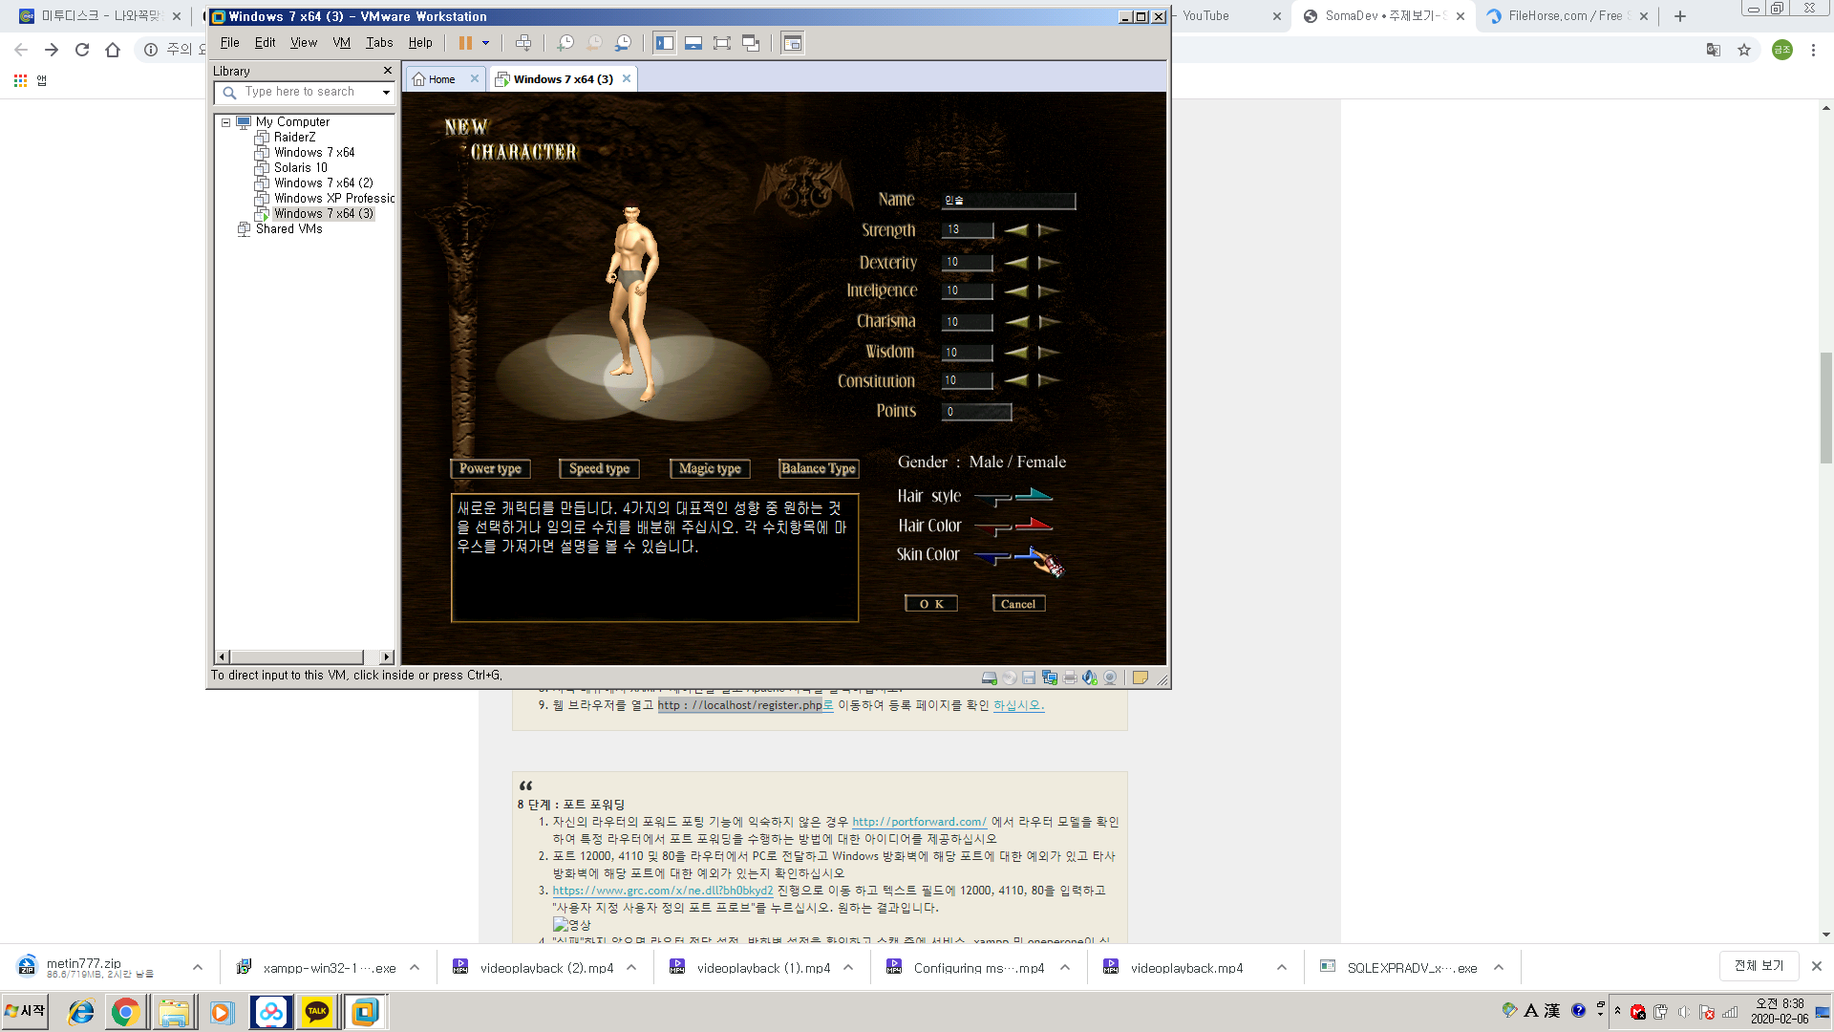Switch to the Home tab
Image resolution: width=1834 pixels, height=1032 pixels.
click(441, 78)
